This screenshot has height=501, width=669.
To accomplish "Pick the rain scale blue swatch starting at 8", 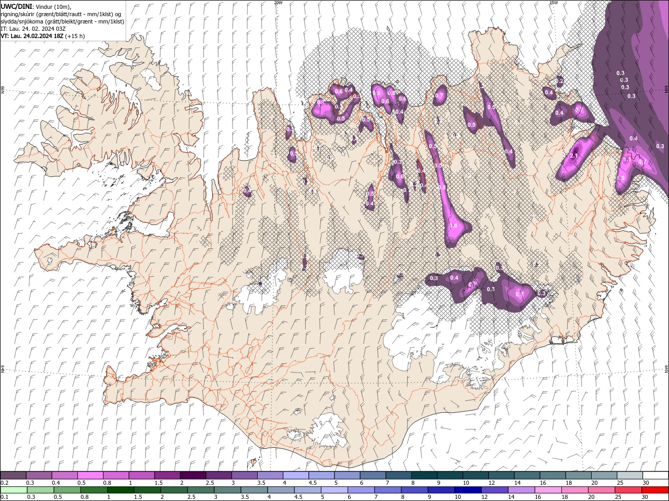I will point(413,490).
